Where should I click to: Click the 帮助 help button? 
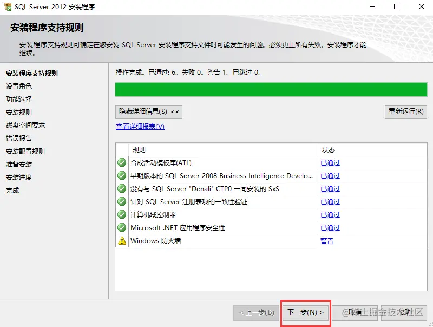[404, 312]
